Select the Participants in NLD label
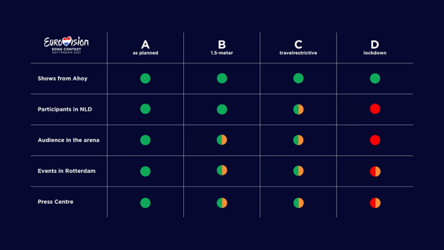444x250 pixels. [x=65, y=109]
